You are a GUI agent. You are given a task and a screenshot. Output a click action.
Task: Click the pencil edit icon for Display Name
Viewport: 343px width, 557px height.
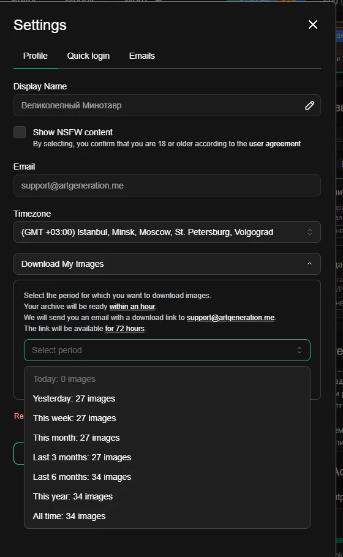point(309,105)
